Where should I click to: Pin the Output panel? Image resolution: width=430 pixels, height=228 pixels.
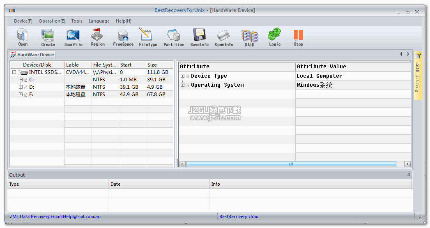pos(409,175)
